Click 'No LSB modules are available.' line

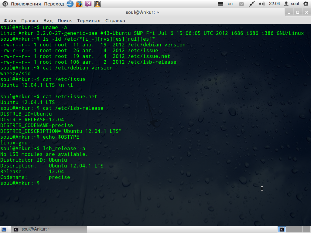click(44, 154)
